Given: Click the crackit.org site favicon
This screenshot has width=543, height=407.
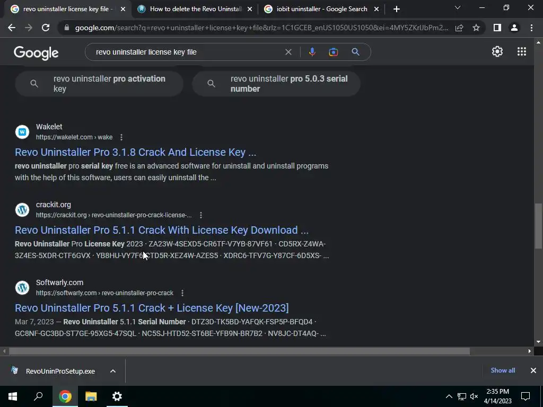Looking at the screenshot, I should 22,210.
